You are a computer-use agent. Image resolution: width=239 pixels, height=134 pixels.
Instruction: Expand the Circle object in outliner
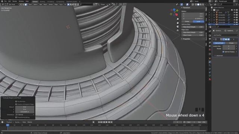tap(214, 13)
